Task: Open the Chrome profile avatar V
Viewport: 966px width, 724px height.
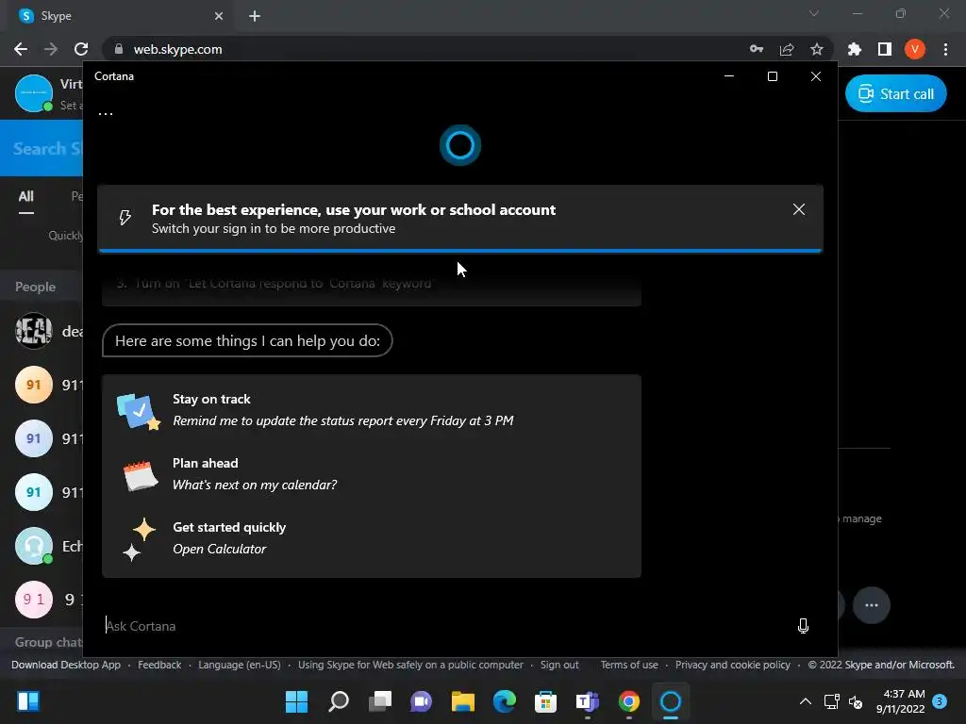Action: (x=915, y=49)
